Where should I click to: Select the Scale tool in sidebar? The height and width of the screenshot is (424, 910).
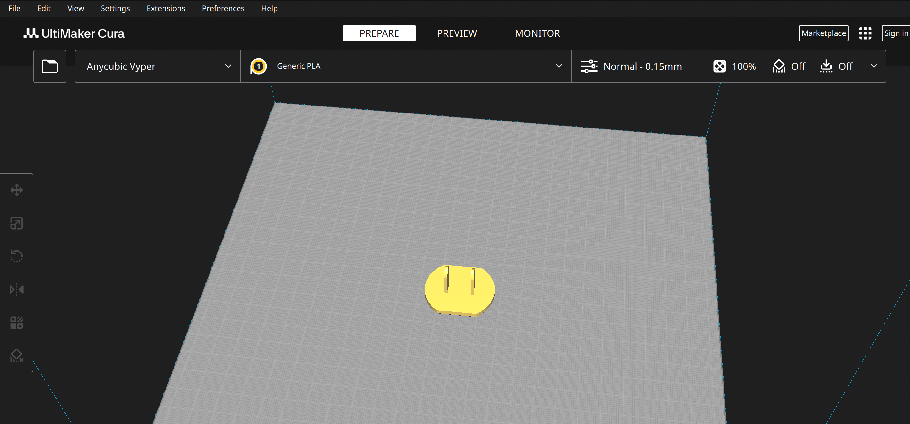(x=17, y=223)
